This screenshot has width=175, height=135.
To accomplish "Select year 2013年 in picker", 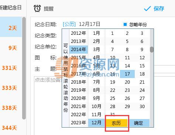I will [79, 41].
